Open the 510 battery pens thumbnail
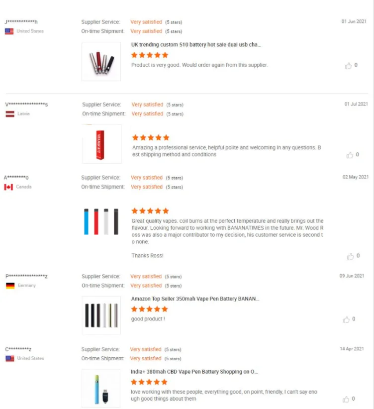The image size is (374, 409). point(101,61)
